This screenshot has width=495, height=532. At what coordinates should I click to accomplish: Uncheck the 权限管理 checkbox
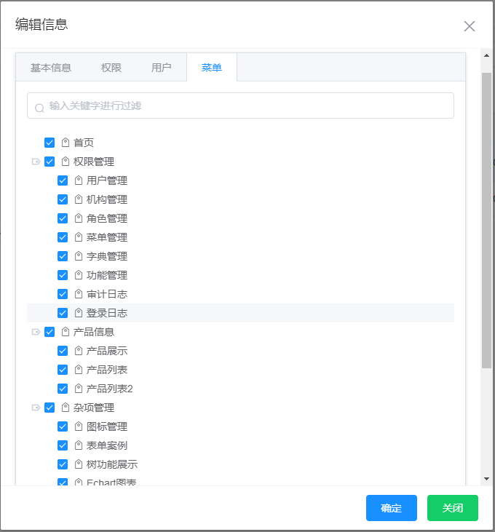click(x=49, y=162)
